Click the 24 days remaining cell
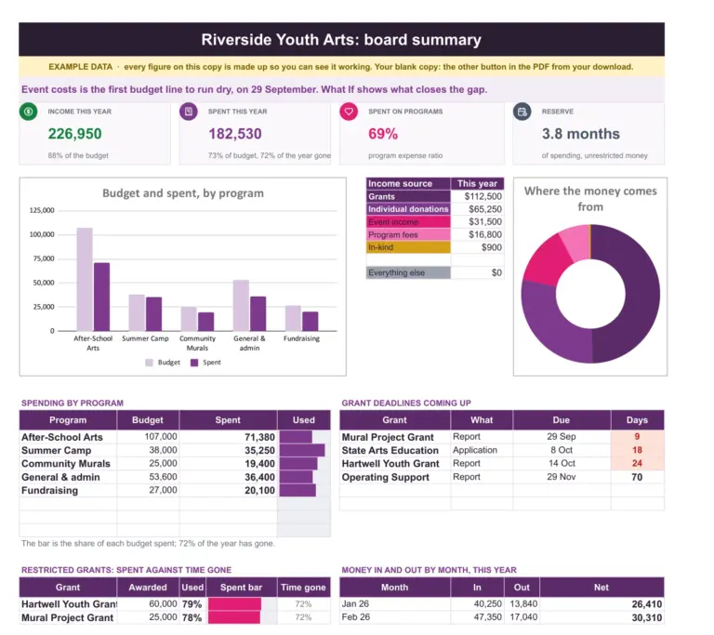Image resolution: width=714 pixels, height=635 pixels. 637,463
